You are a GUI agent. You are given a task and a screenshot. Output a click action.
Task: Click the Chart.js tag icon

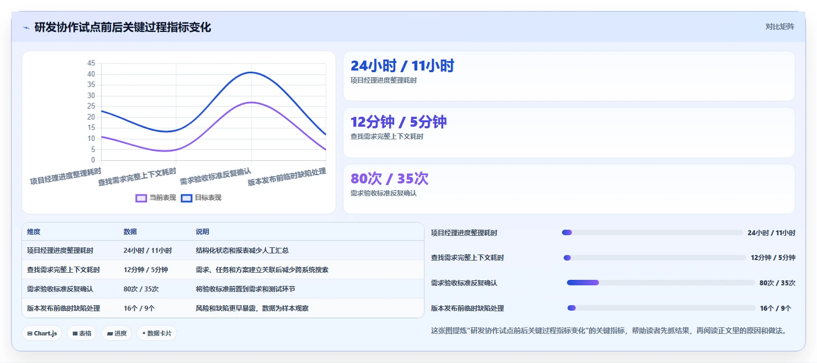[x=30, y=333]
